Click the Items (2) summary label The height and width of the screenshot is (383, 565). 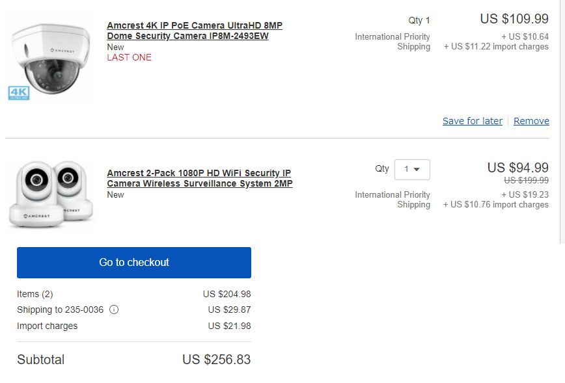point(35,294)
